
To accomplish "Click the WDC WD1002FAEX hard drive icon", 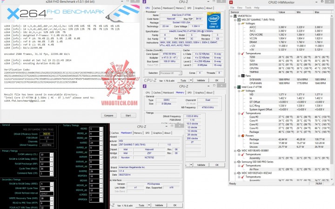I will [239, 173].
